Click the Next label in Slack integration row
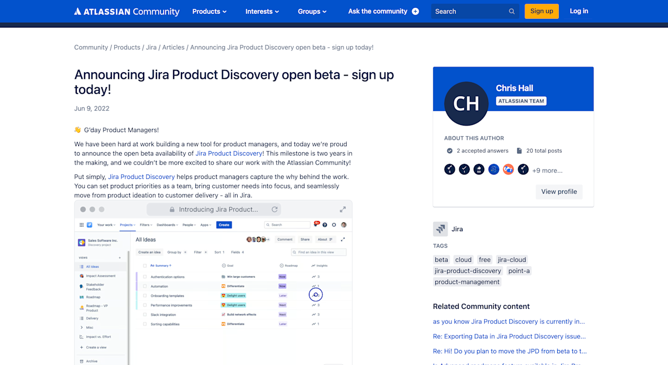This screenshot has width=668, height=365. pyautogui.click(x=282, y=314)
